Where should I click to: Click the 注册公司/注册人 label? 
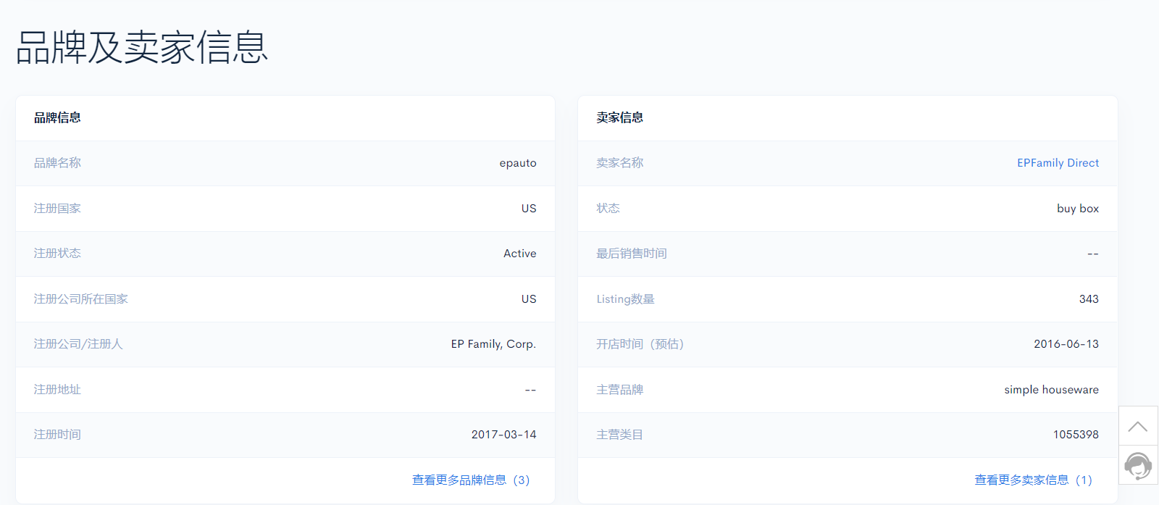[78, 344]
